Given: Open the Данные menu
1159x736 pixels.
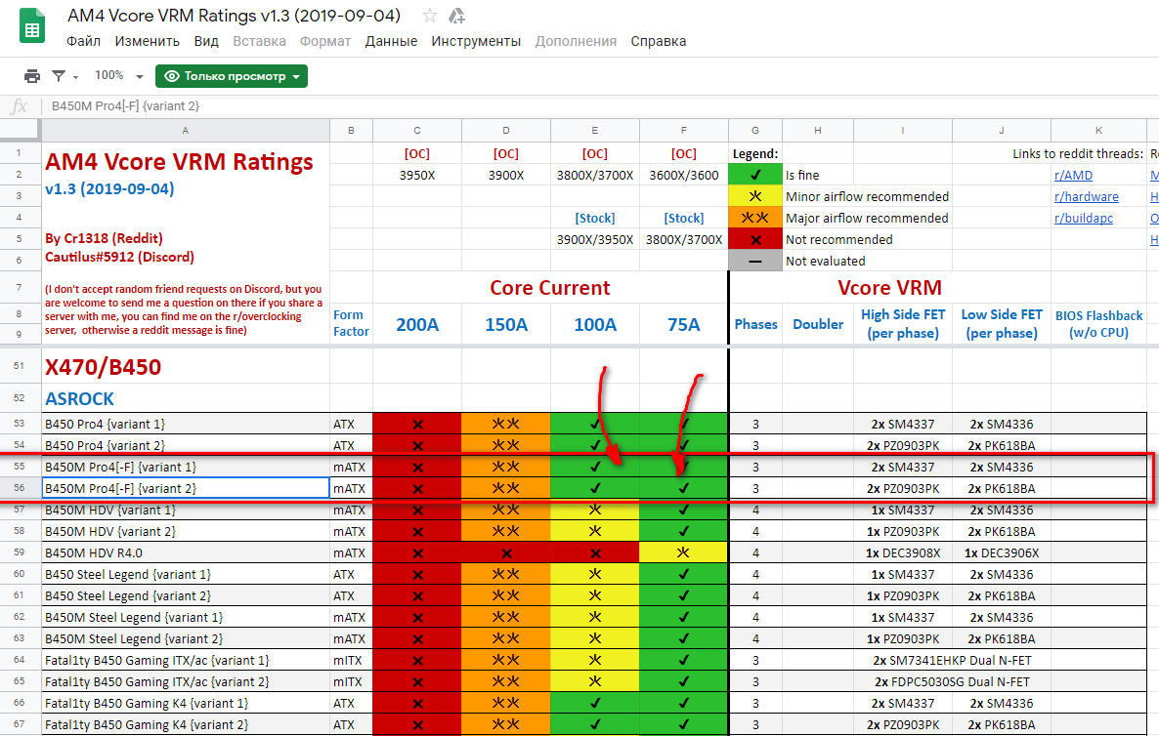Looking at the screenshot, I should [x=391, y=41].
